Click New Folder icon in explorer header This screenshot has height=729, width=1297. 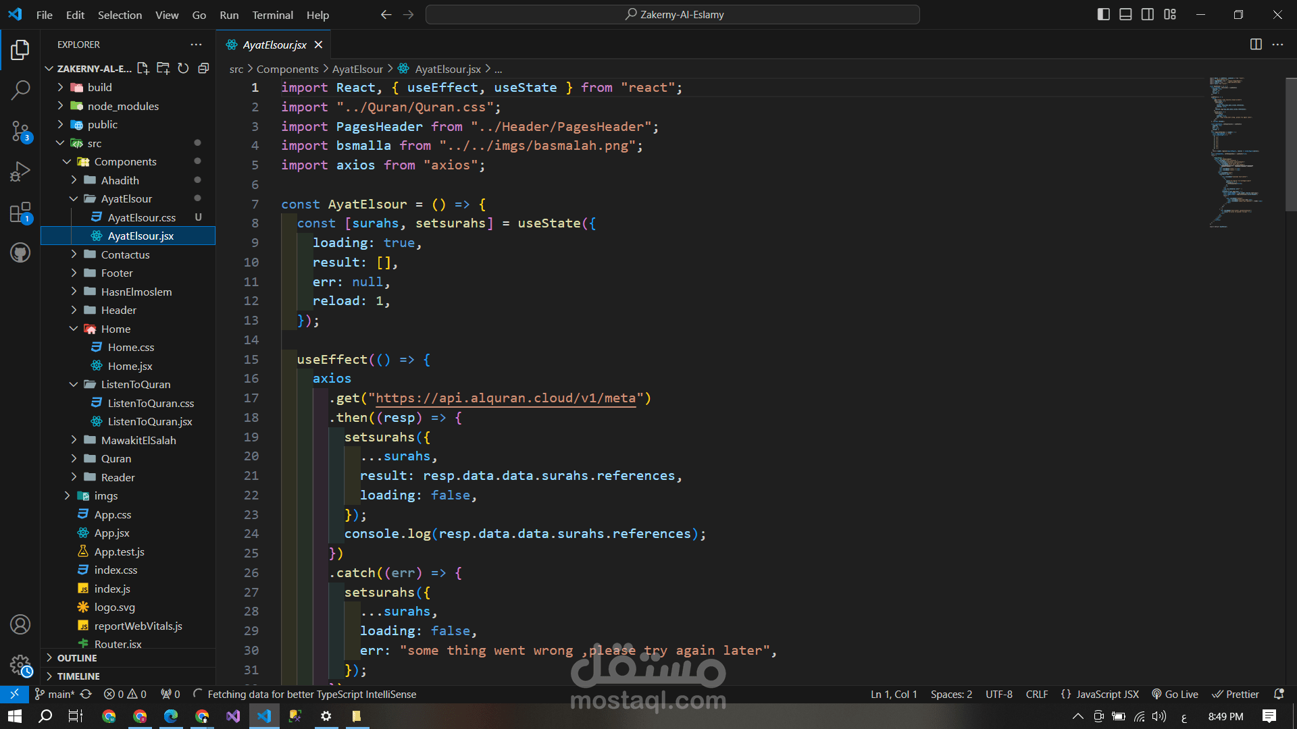coord(163,68)
